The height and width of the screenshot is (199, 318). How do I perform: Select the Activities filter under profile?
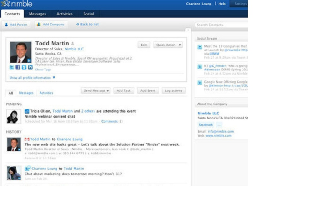pyautogui.click(x=46, y=93)
